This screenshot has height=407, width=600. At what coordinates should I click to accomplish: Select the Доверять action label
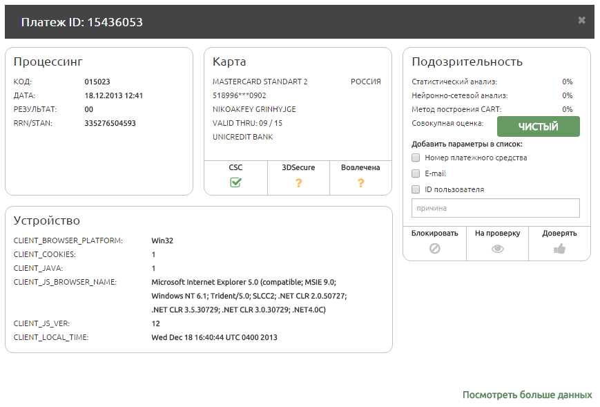pyautogui.click(x=559, y=234)
